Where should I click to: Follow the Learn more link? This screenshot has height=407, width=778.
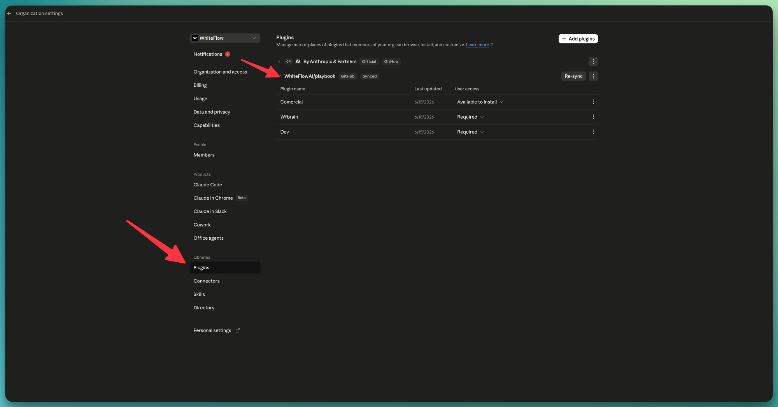click(479, 45)
